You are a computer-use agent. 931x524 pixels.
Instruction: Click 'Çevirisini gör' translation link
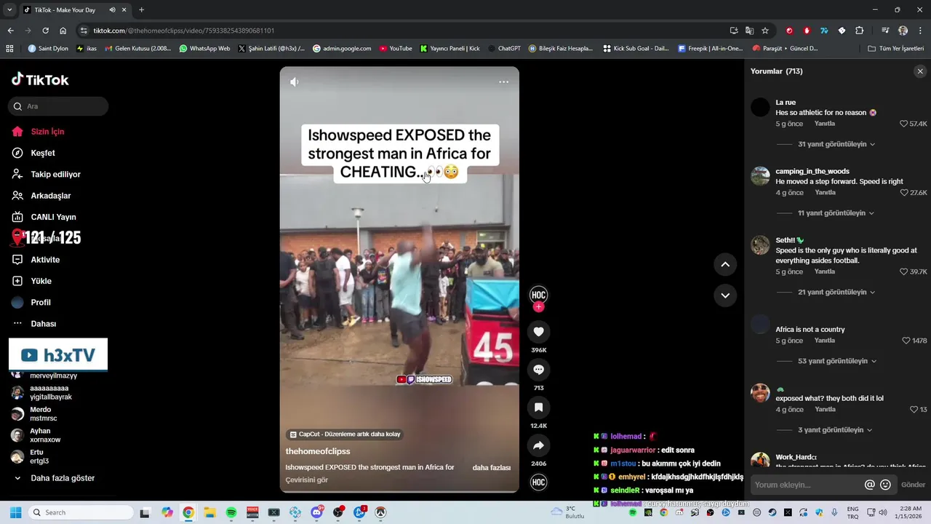(306, 480)
